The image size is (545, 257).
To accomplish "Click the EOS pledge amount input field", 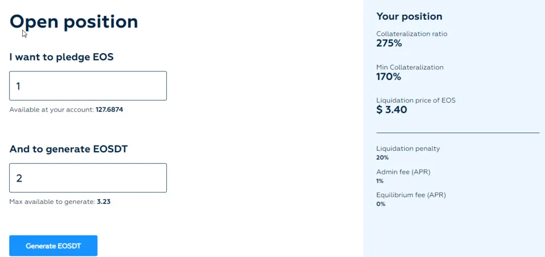I will (88, 86).
